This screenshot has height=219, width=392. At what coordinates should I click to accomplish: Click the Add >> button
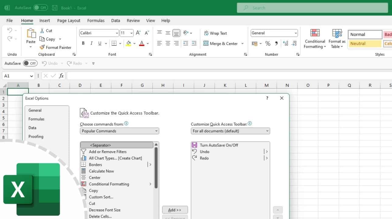click(x=175, y=210)
